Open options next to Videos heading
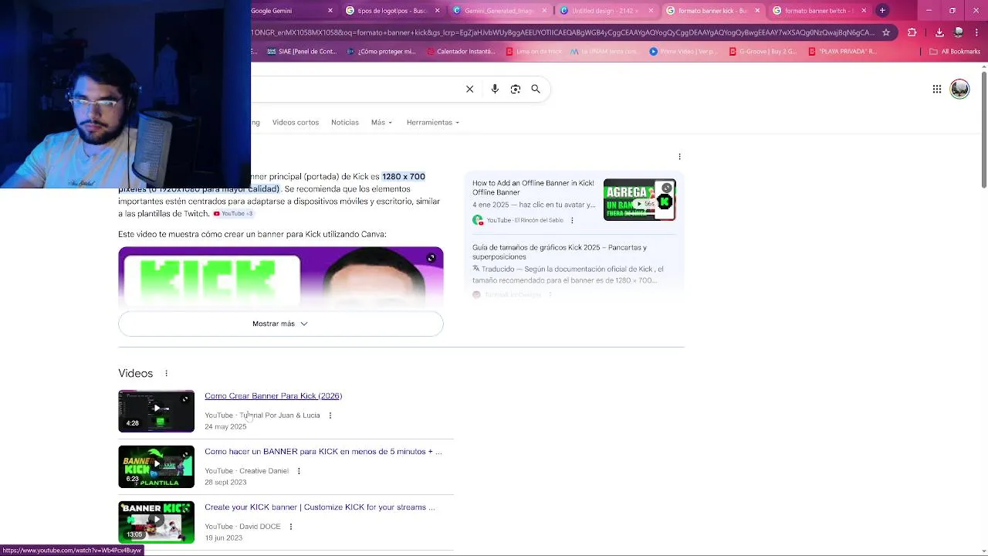The height and width of the screenshot is (556, 988). 166,374
